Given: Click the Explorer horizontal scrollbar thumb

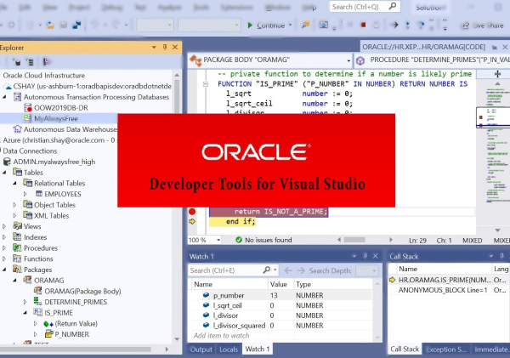Looking at the screenshot, I should [76, 349].
